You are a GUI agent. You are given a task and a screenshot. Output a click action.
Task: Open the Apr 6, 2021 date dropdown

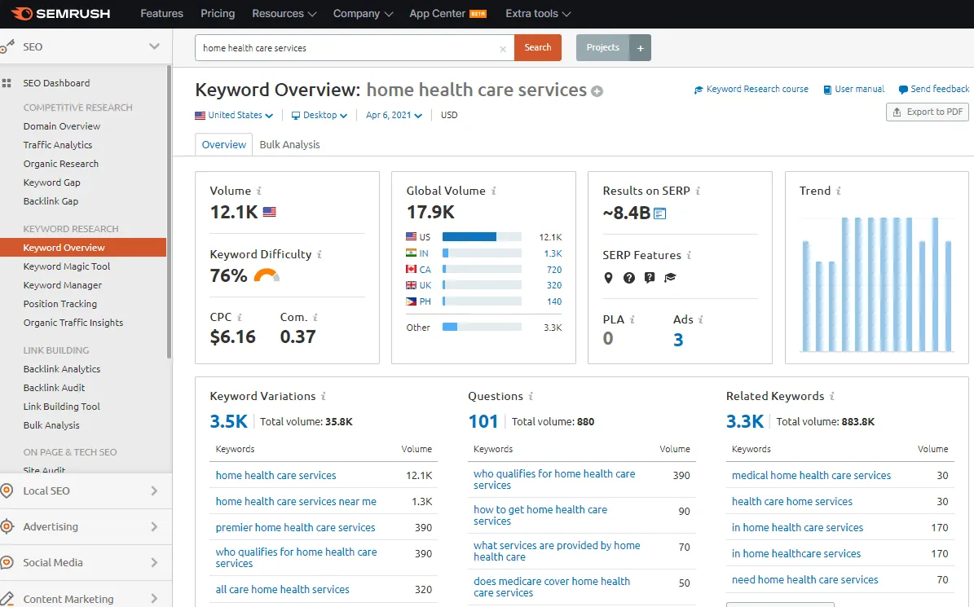[394, 115]
